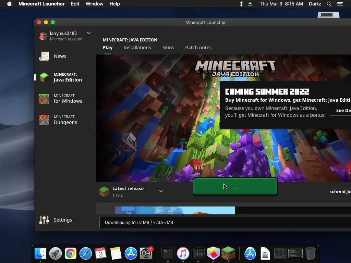The image size is (351, 263).
Task: Click the download progress bar
Action: click(x=225, y=223)
